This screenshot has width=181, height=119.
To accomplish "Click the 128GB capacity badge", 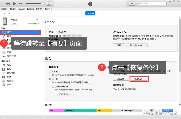I will click(x=13, y=23).
